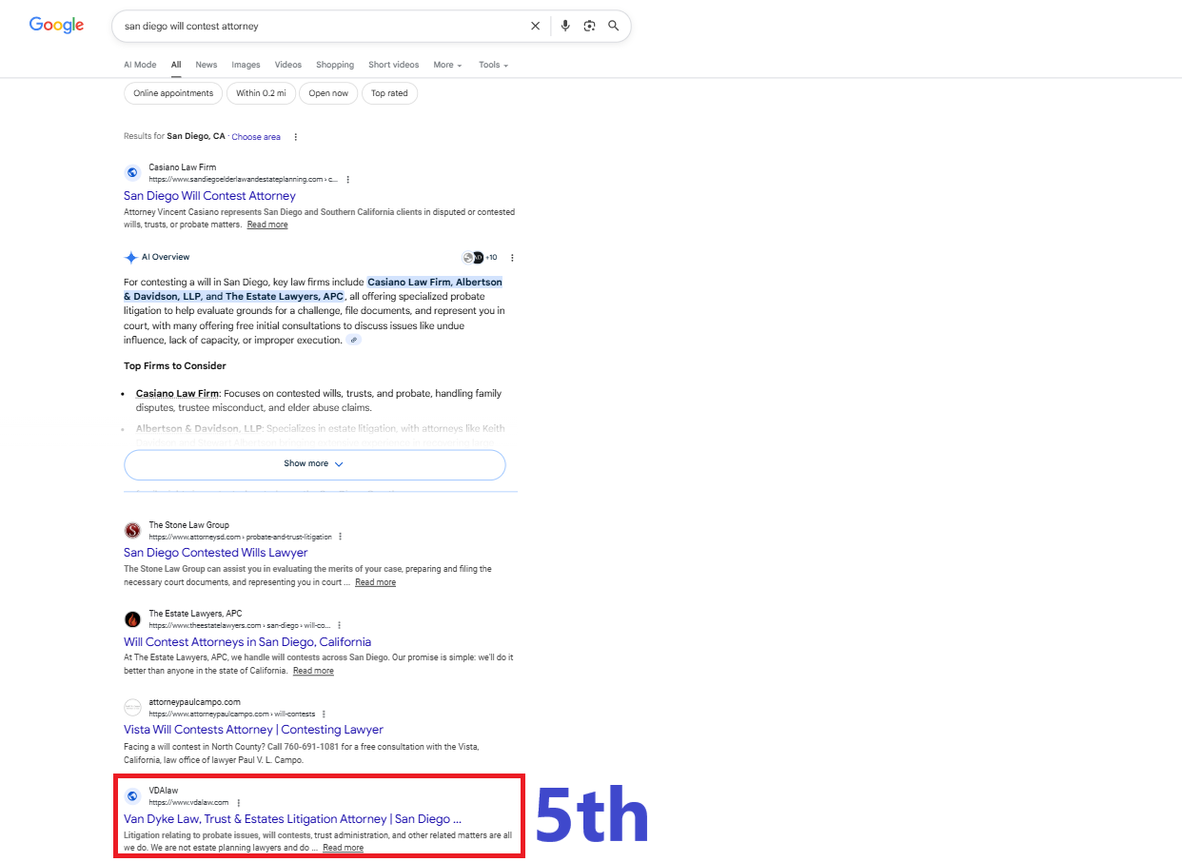Image resolution: width=1182 pixels, height=862 pixels.
Task: Click the attorneypaulcampo.com will-contests URL
Action: (x=231, y=714)
